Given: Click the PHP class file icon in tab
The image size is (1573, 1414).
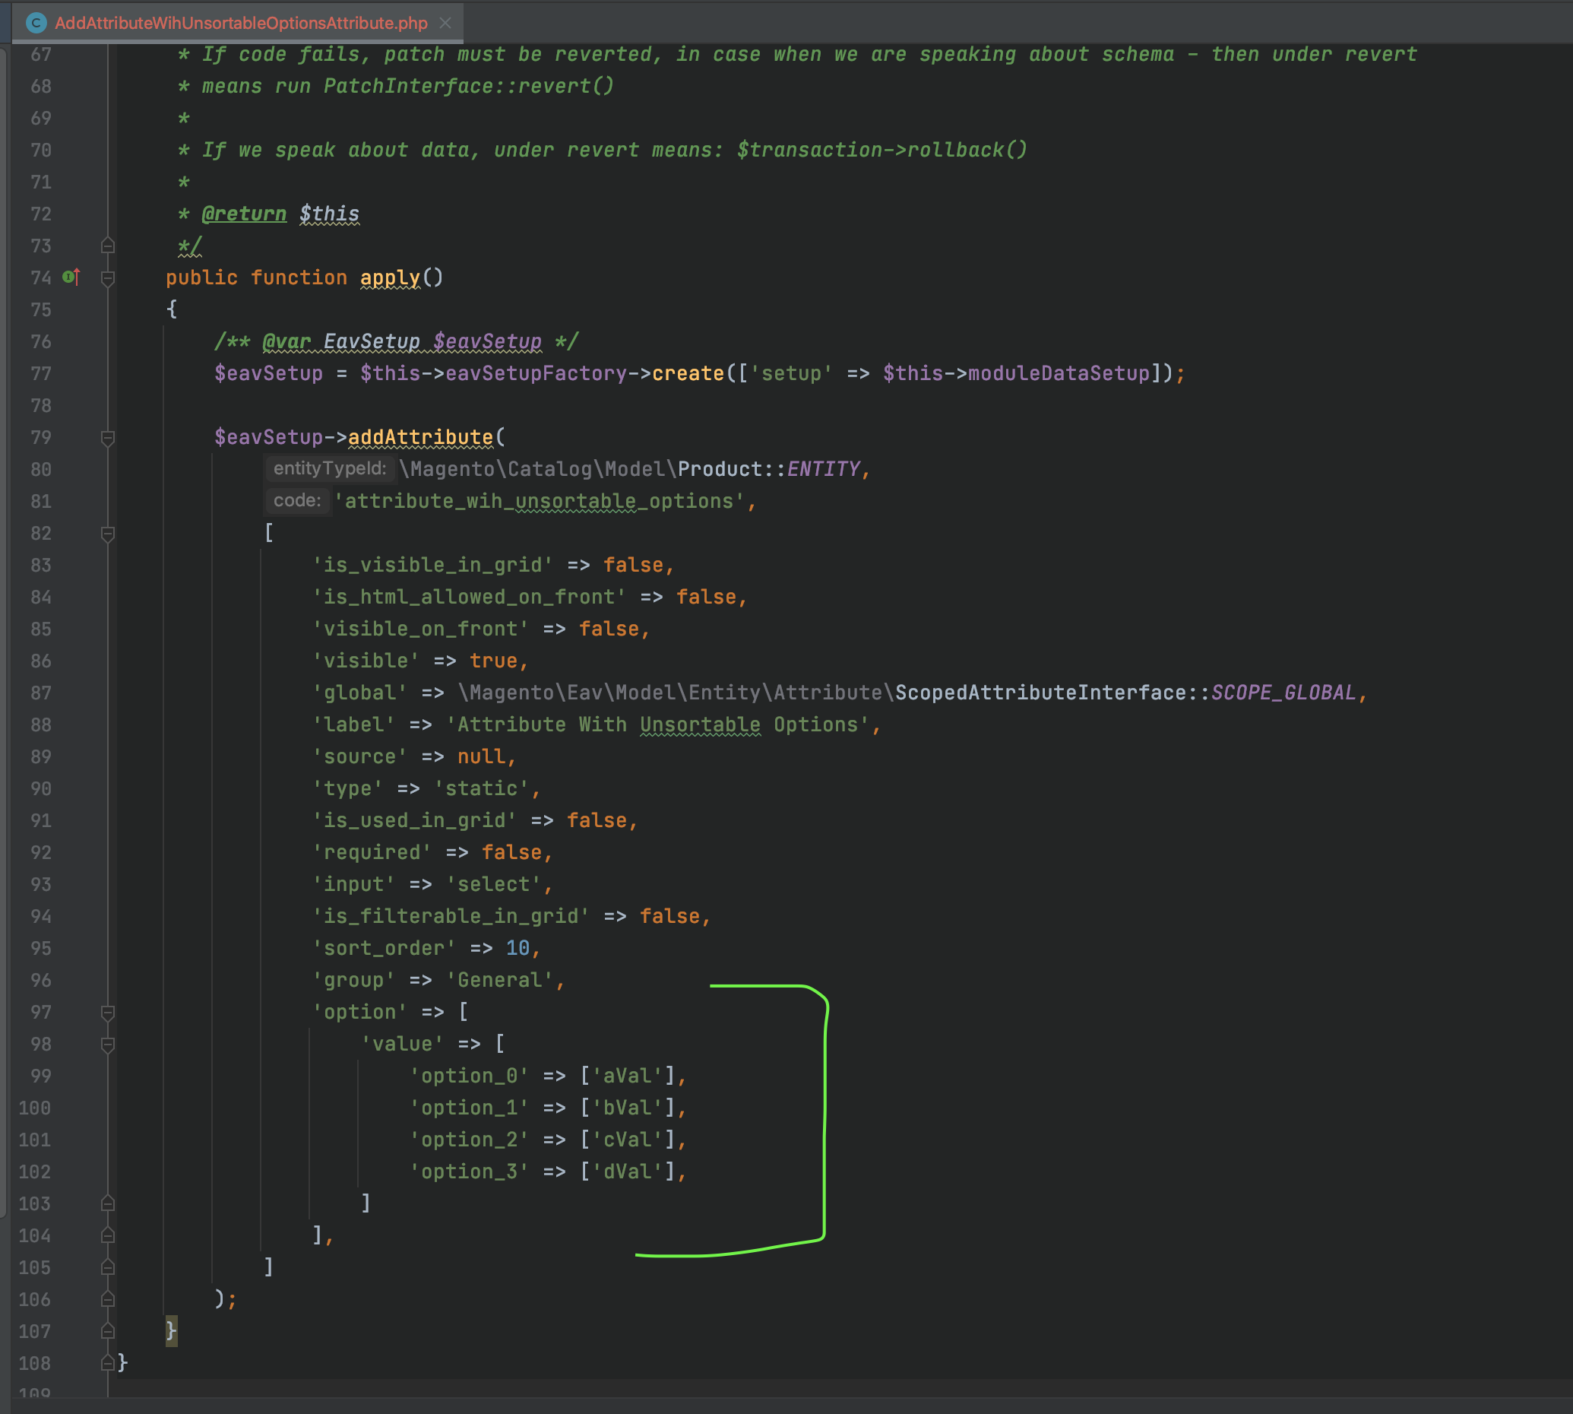Looking at the screenshot, I should click(x=36, y=23).
